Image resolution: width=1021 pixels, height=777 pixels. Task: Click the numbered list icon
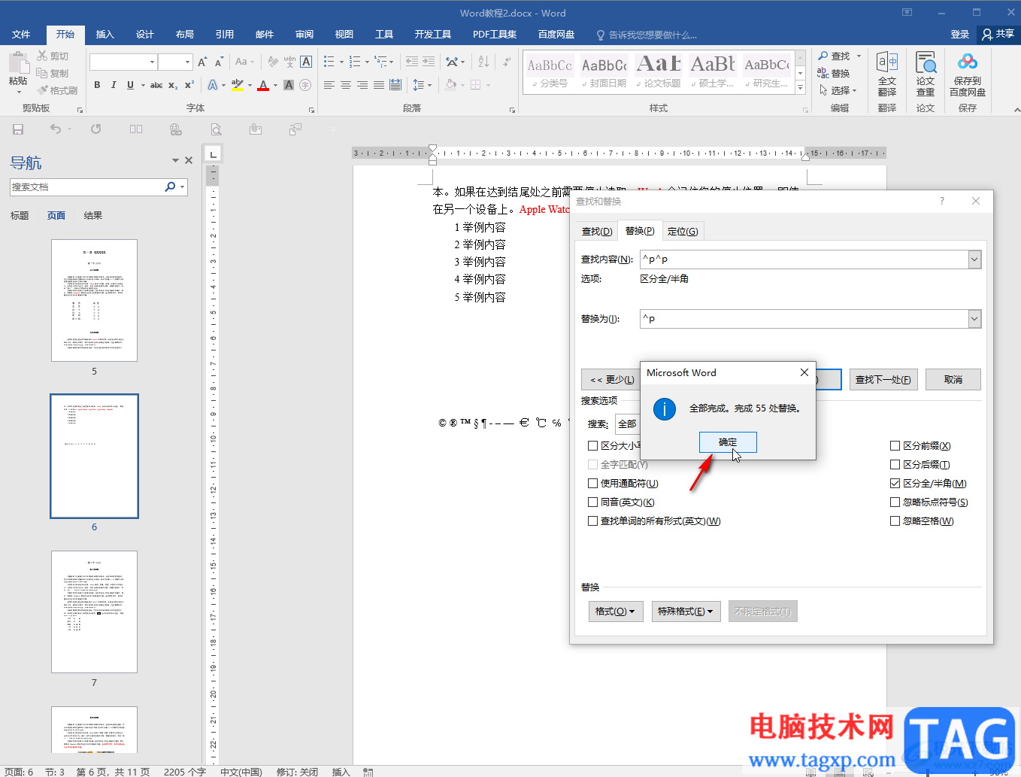(355, 62)
